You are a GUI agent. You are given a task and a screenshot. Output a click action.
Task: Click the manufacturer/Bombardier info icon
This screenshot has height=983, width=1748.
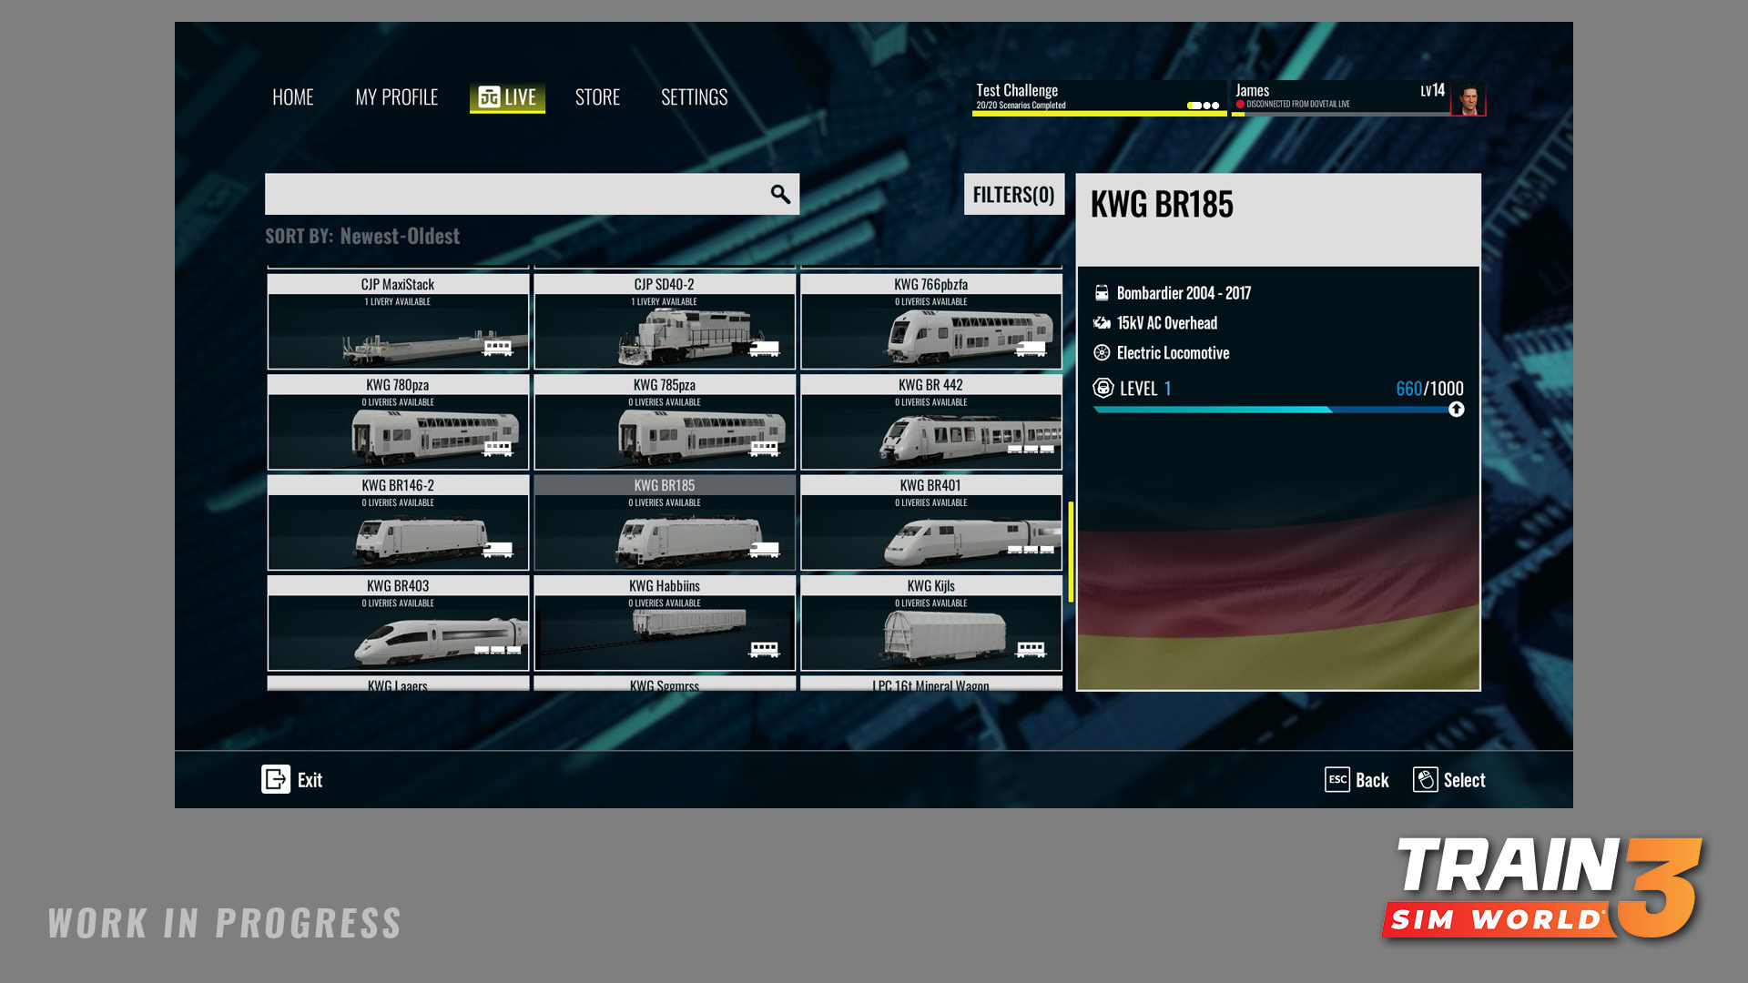[1100, 291]
